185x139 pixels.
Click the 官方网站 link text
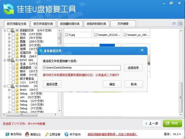16,134
